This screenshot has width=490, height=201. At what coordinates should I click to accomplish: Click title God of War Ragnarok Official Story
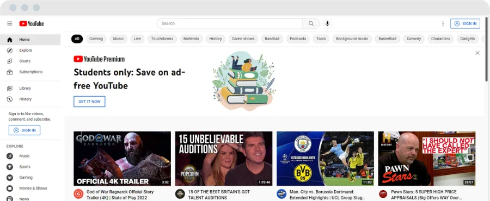click(x=120, y=195)
